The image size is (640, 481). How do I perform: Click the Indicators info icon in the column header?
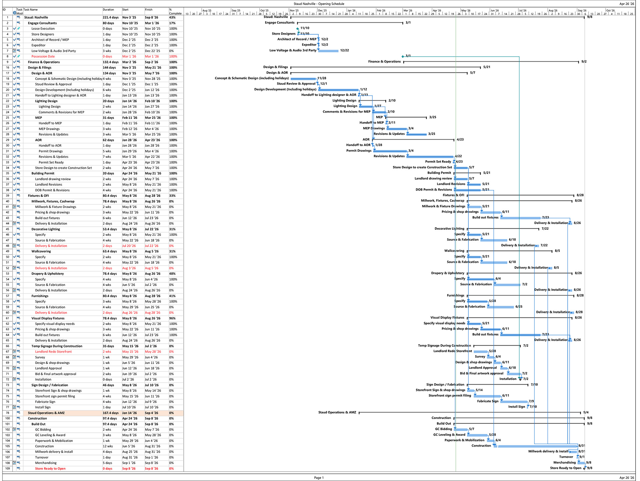tap(14, 13)
